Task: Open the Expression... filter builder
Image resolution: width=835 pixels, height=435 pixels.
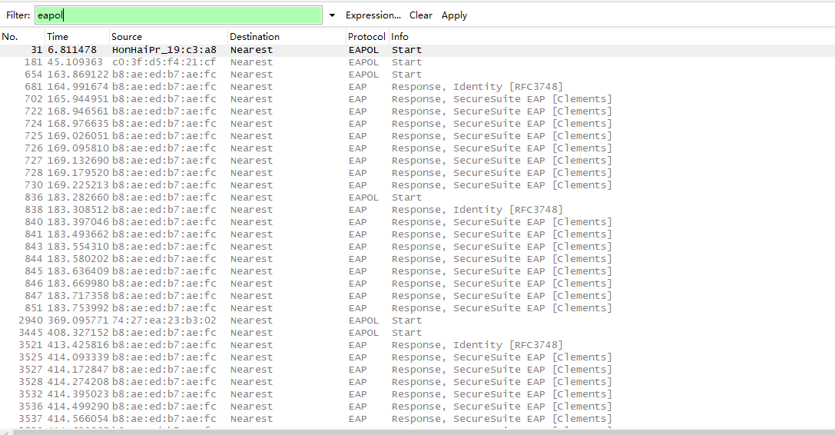Action: point(373,15)
